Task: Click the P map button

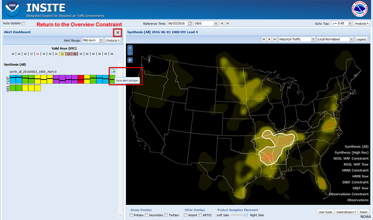Action: click(x=130, y=60)
